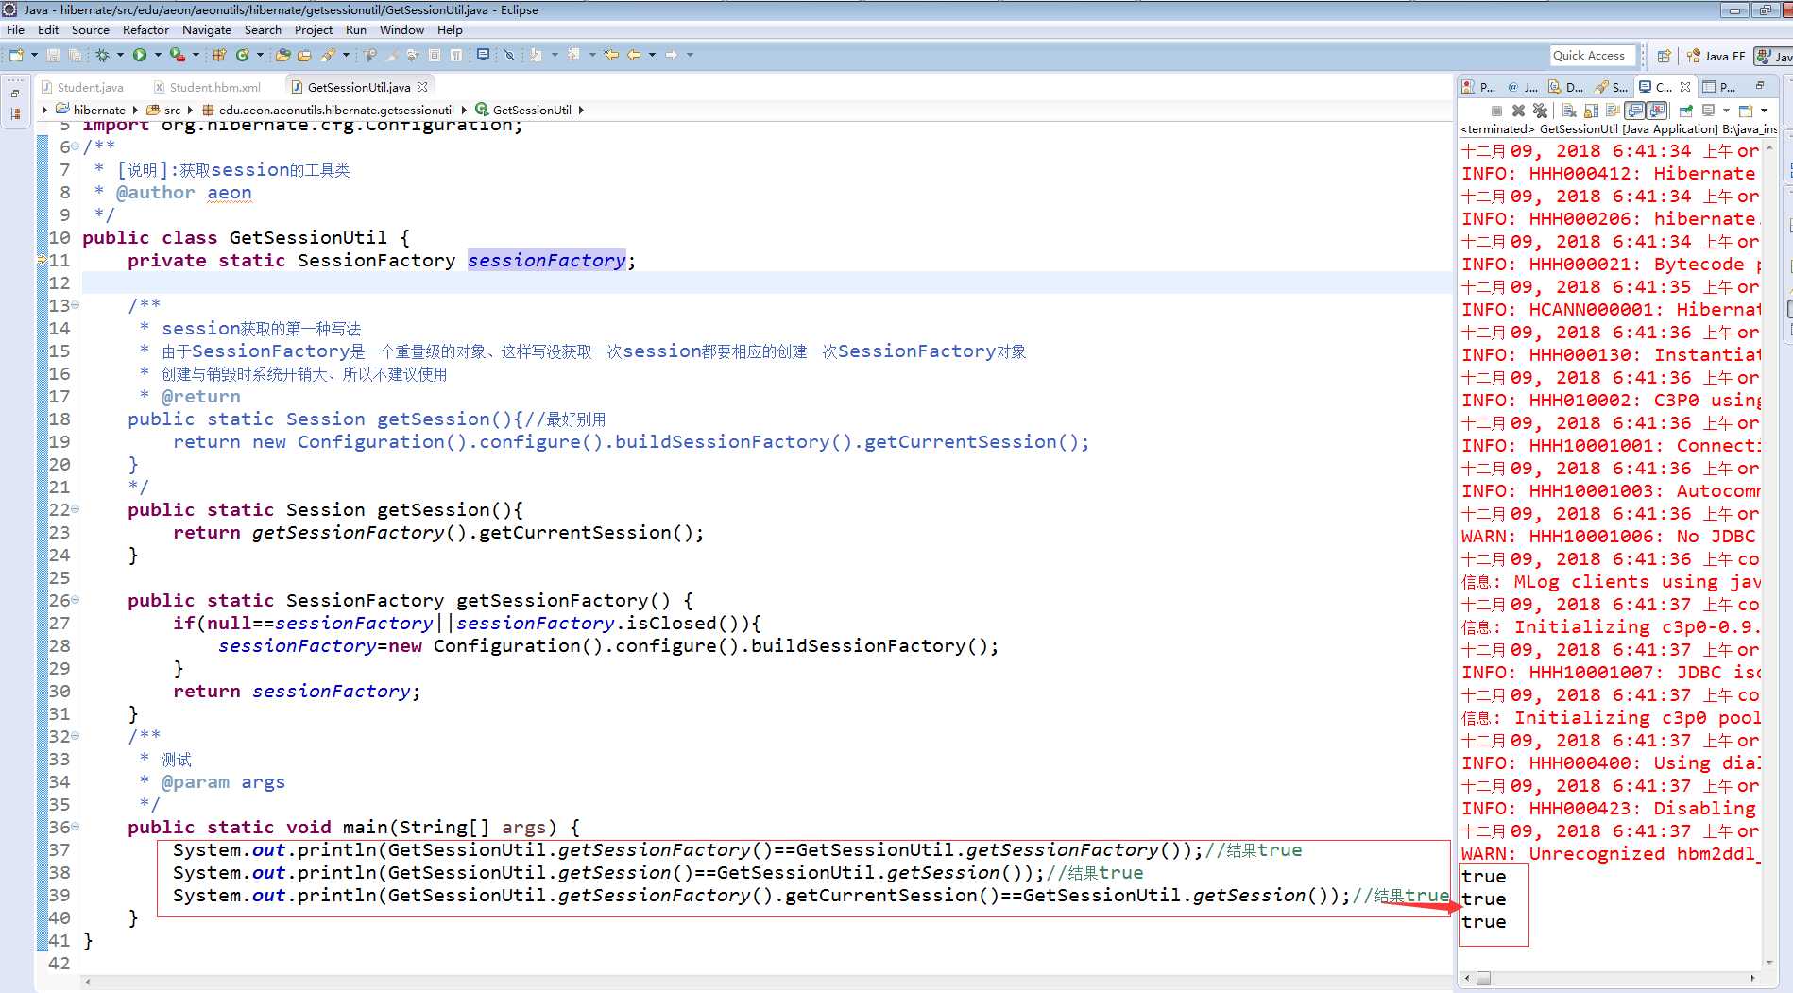This screenshot has width=1793, height=993.
Task: Toggle show console on standard output change
Action: tap(1635, 111)
